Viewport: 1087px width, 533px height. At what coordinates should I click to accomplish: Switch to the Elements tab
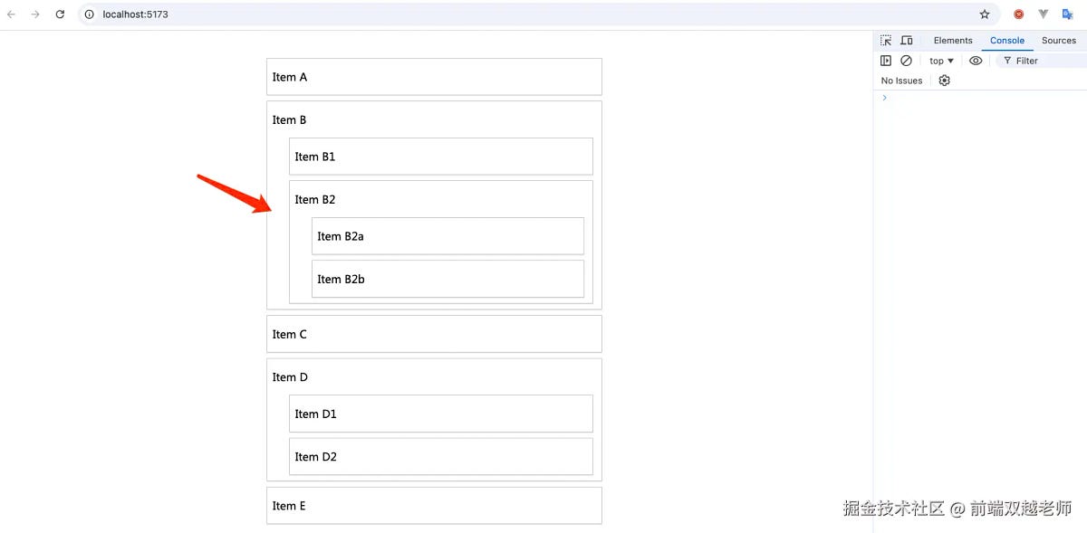click(953, 40)
